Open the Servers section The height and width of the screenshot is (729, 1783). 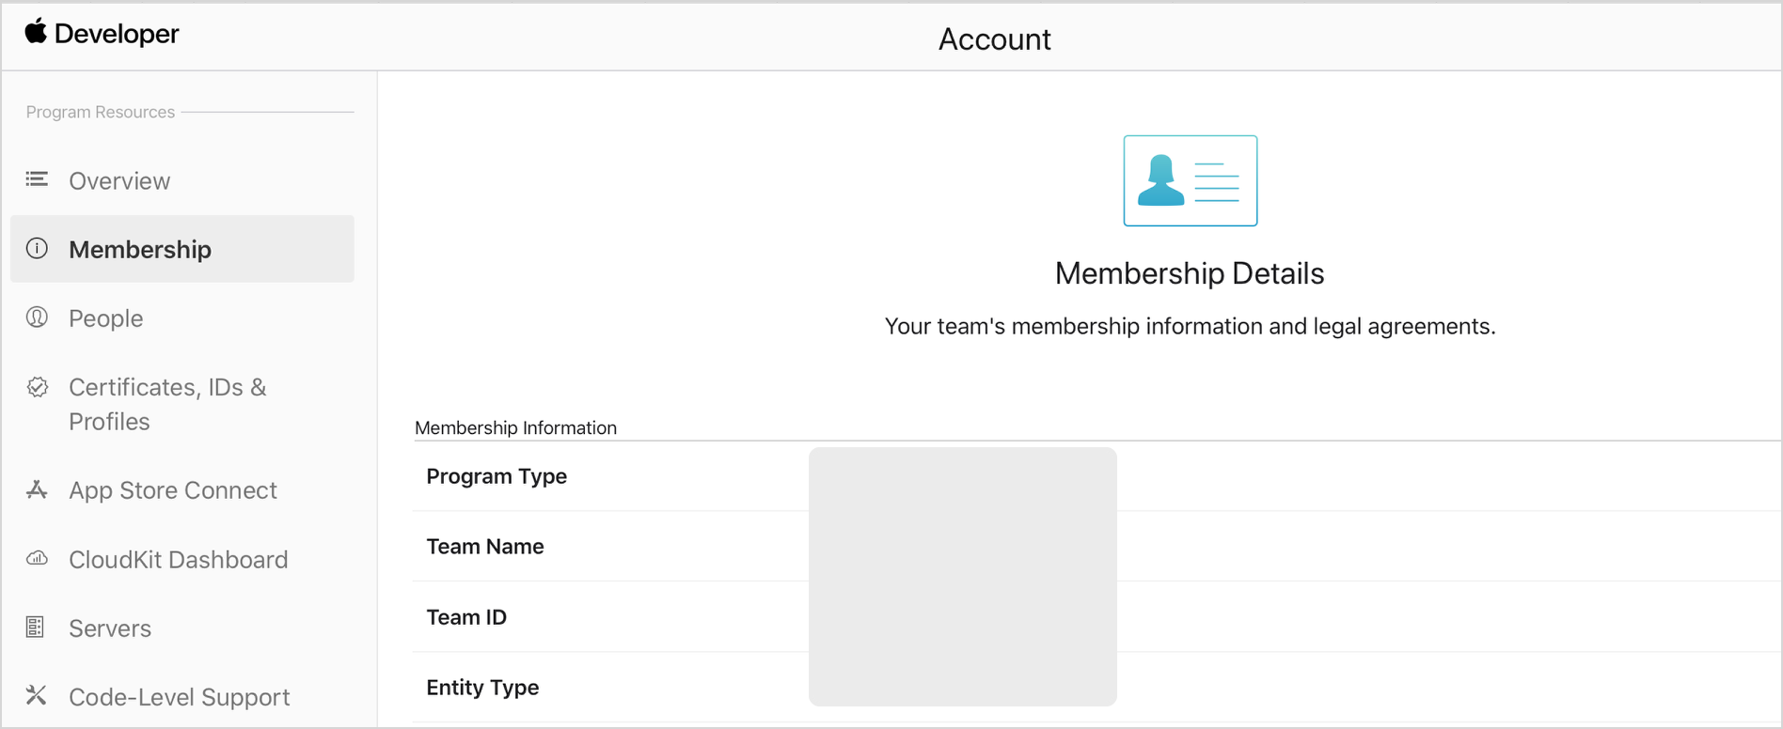(x=110, y=628)
